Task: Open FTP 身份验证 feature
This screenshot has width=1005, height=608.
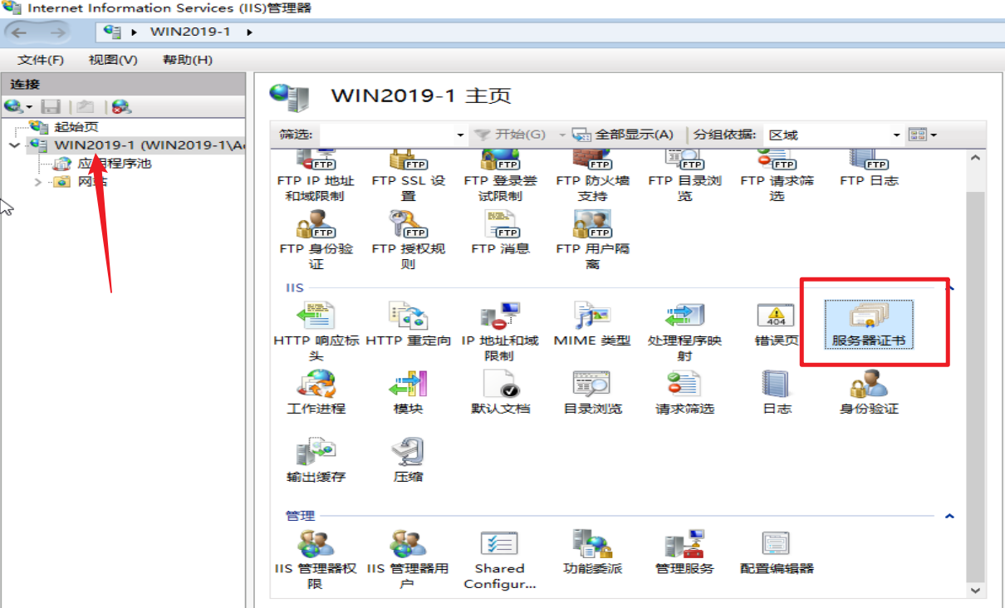Action: [x=316, y=239]
